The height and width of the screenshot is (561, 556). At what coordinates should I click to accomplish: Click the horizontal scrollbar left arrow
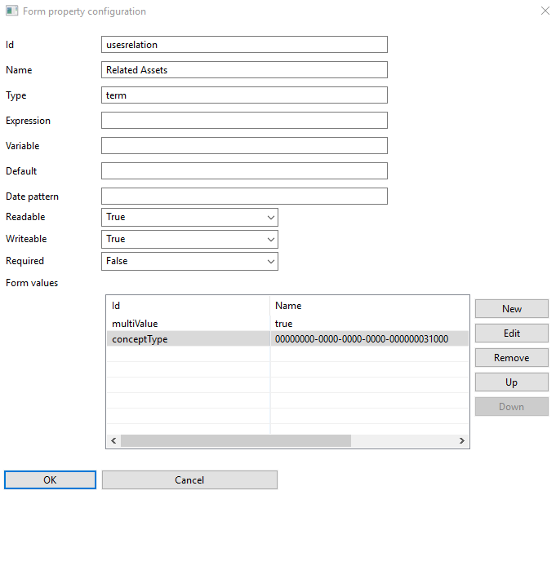tap(113, 441)
